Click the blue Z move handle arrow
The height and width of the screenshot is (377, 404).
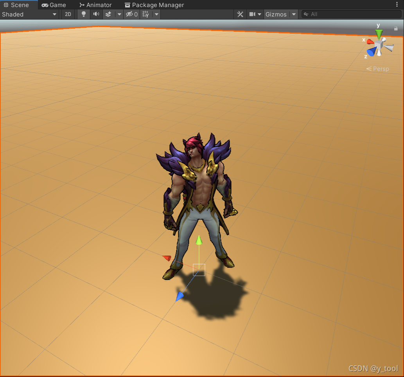click(180, 296)
